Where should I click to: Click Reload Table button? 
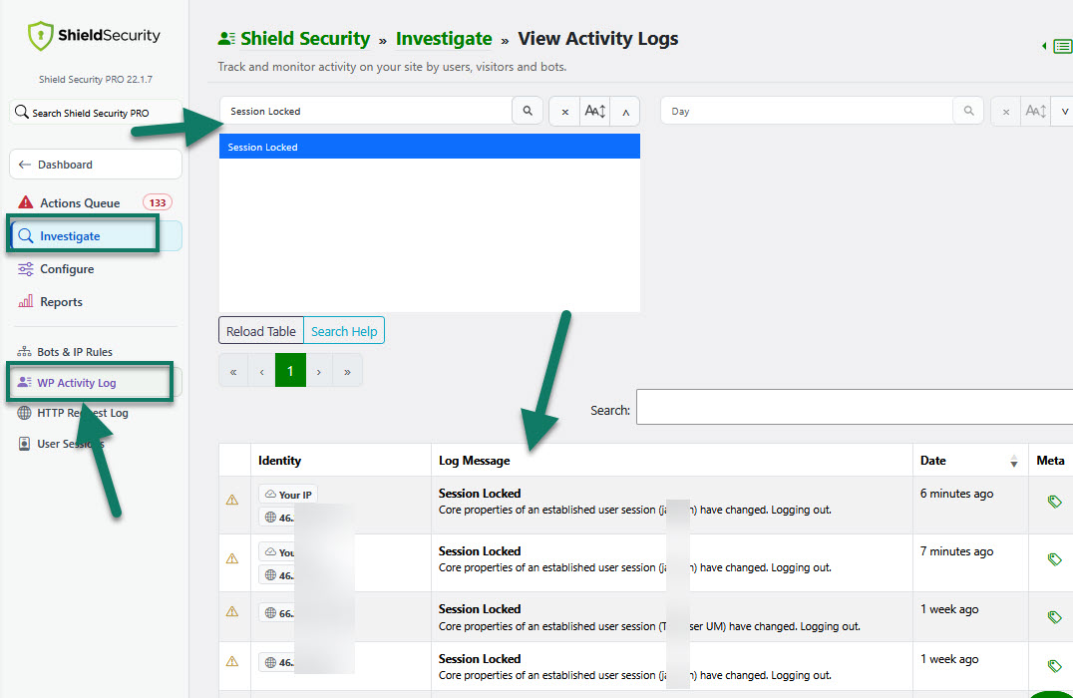tap(260, 331)
